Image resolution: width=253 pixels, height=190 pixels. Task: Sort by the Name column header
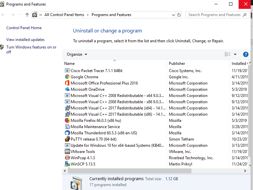115,64
